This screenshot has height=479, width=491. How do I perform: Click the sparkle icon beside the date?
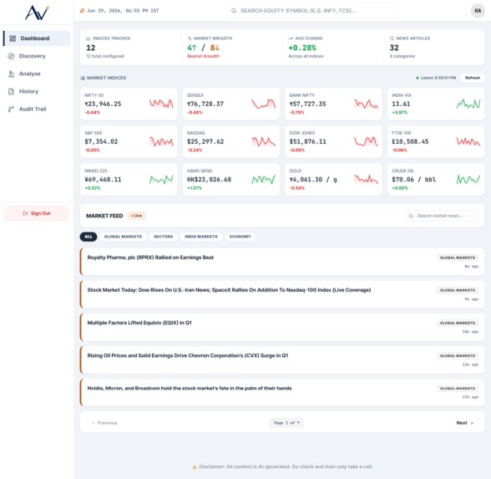pyautogui.click(x=82, y=11)
